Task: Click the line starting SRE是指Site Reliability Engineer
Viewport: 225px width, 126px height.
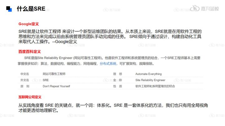Action: pos(112,58)
